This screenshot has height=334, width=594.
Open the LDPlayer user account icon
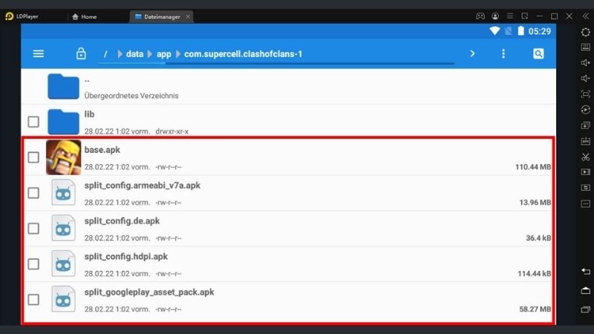[495, 16]
